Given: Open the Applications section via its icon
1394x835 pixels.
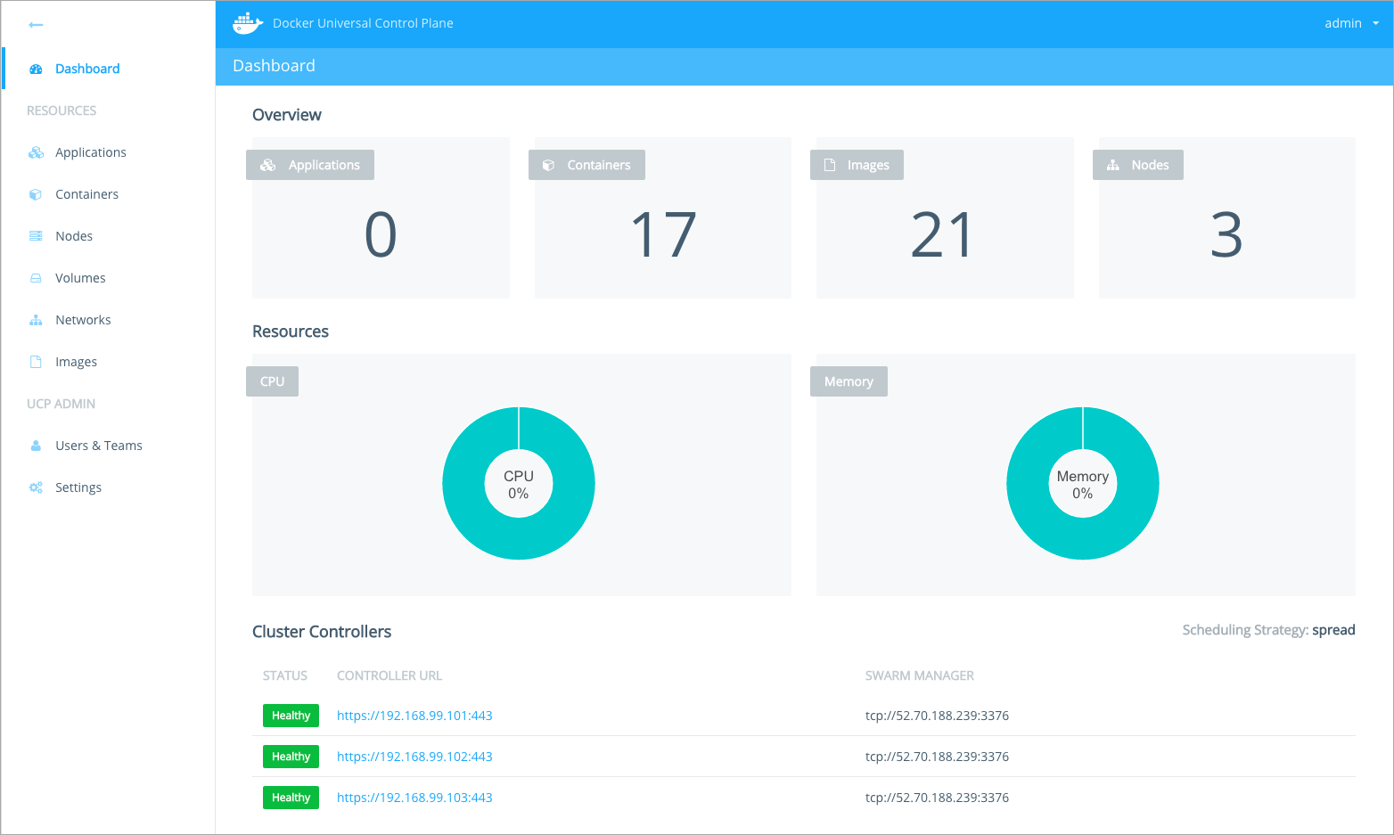Looking at the screenshot, I should coord(36,151).
